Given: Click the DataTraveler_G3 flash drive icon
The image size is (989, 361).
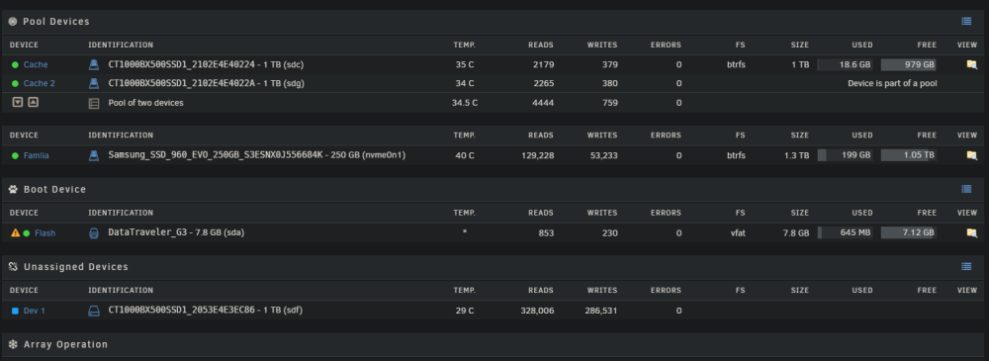Looking at the screenshot, I should pos(93,232).
